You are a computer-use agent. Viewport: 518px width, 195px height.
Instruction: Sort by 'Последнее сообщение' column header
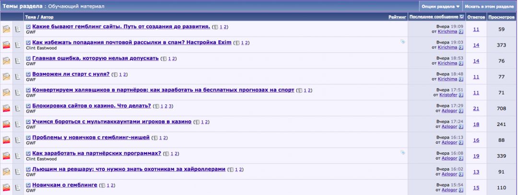434,17
